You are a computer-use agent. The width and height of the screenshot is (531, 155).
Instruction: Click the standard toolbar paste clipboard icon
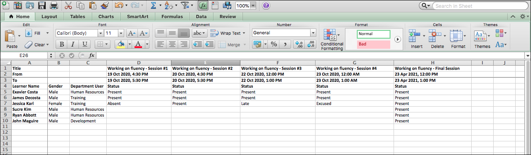click(93, 5)
